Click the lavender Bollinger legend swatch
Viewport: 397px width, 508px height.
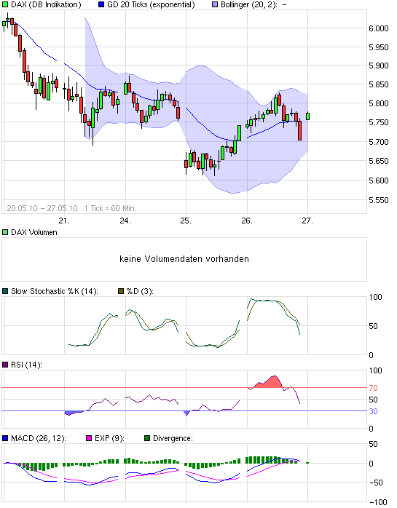pos(215,5)
